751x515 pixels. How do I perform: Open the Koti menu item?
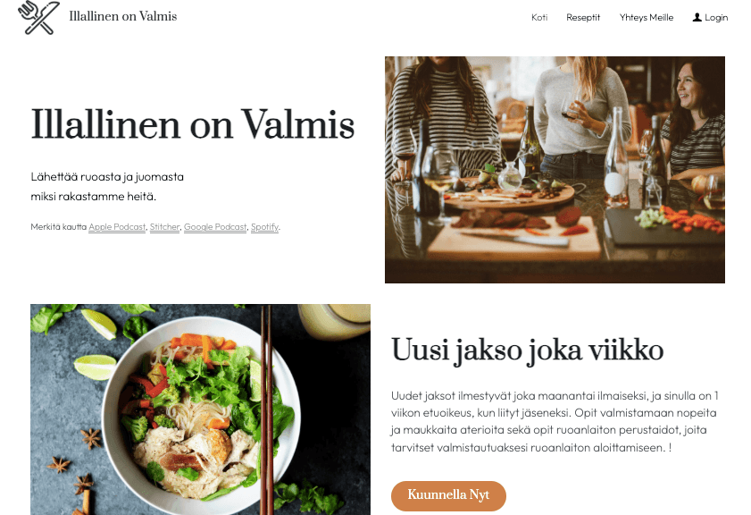pos(539,17)
